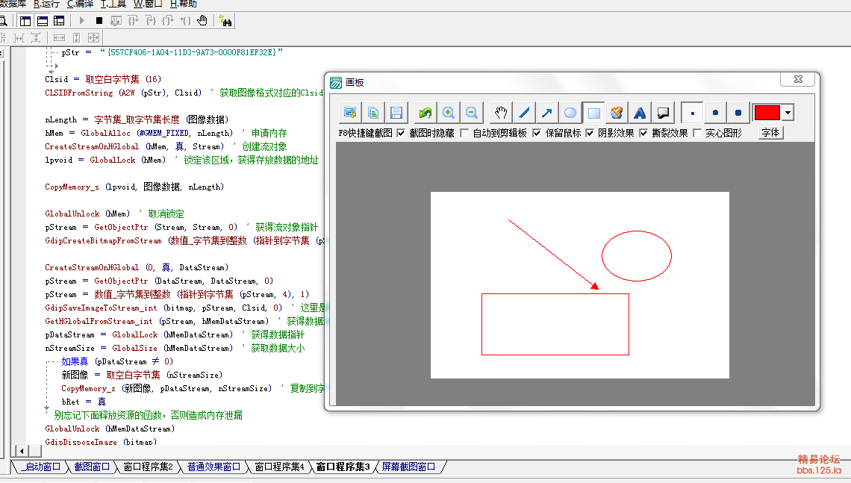Select the speech bubble callout tool
The width and height of the screenshot is (851, 483).
(663, 113)
